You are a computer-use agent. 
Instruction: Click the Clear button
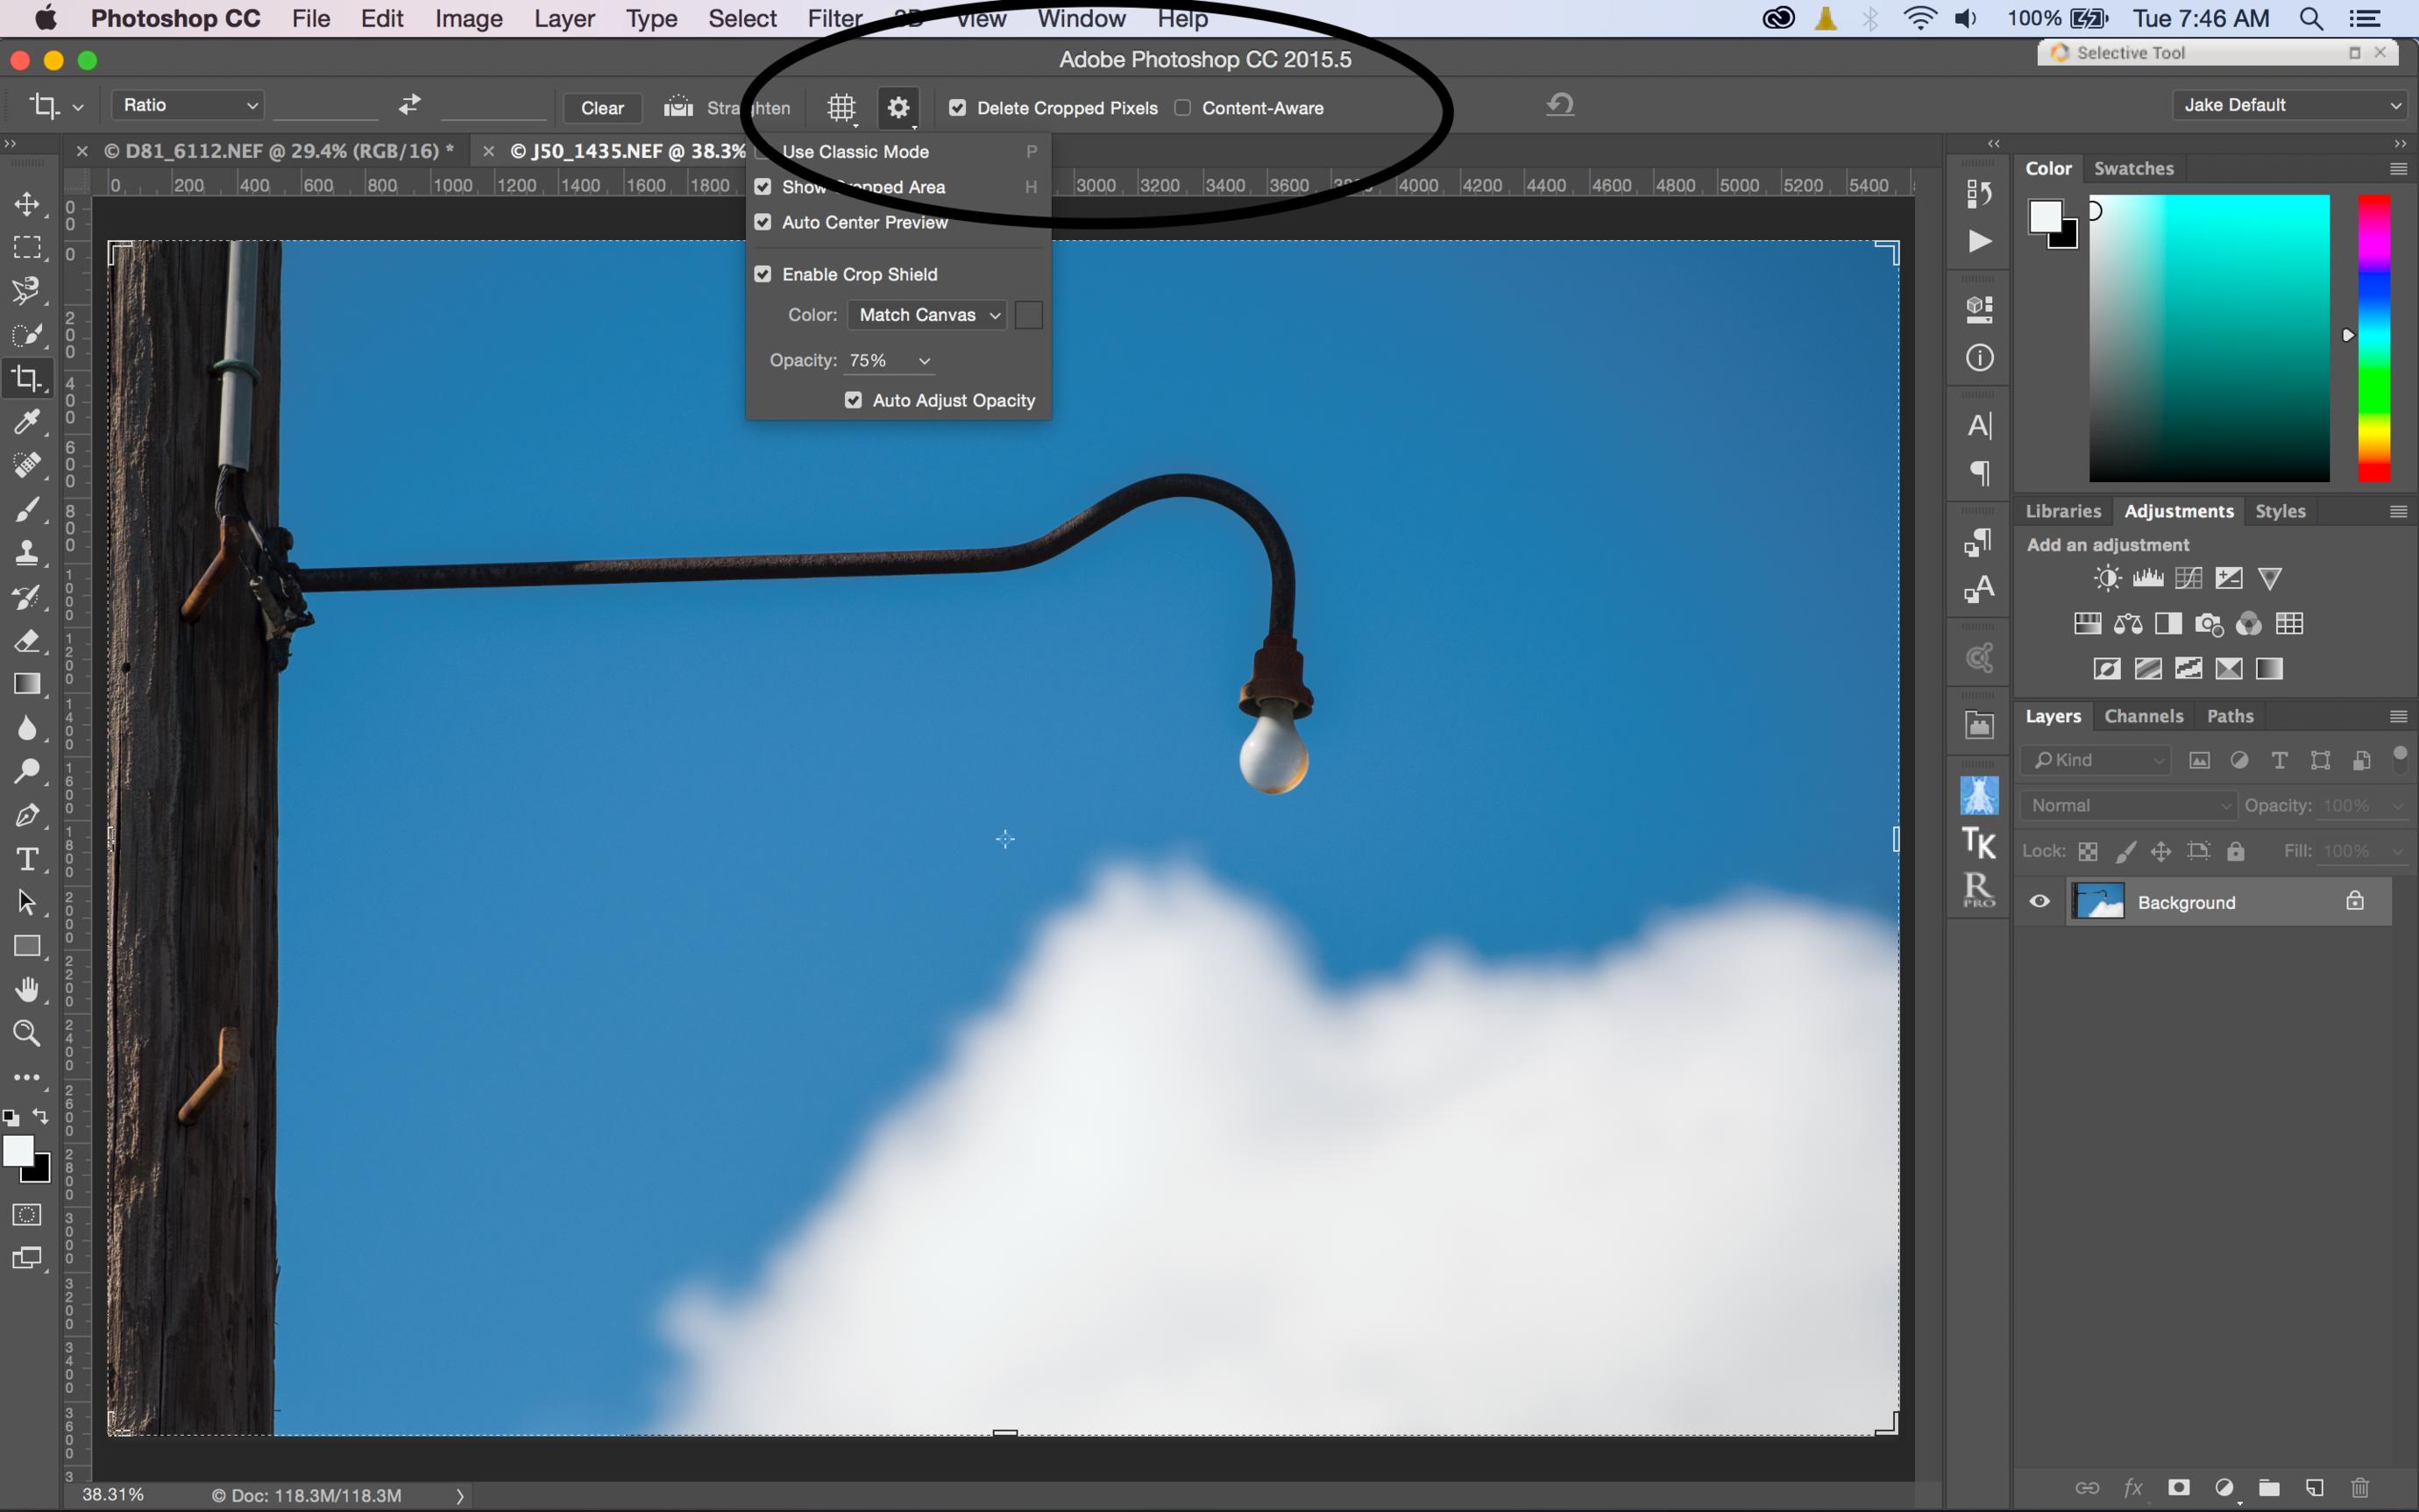[601, 108]
